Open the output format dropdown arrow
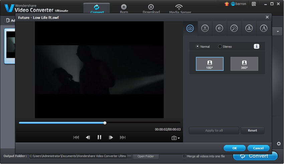This screenshot has width=284, height=164. (278, 31)
